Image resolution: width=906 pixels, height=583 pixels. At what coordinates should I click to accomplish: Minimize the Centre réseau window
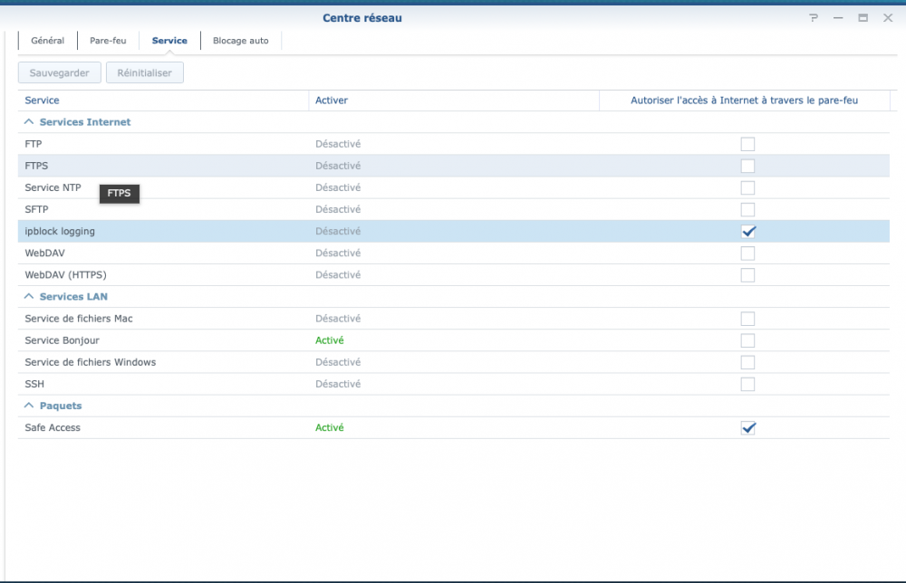[x=838, y=18]
